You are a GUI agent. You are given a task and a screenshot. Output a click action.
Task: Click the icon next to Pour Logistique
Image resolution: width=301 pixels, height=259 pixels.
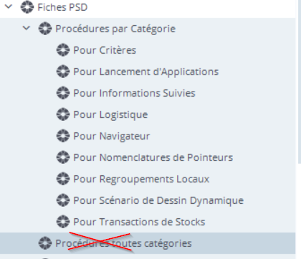pos(63,114)
